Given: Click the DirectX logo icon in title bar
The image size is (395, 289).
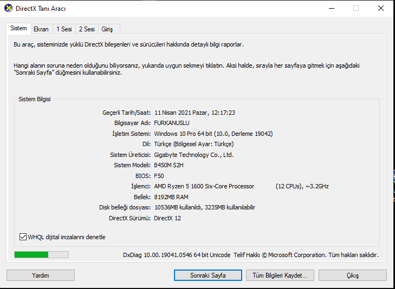Looking at the screenshot, I should [x=9, y=8].
